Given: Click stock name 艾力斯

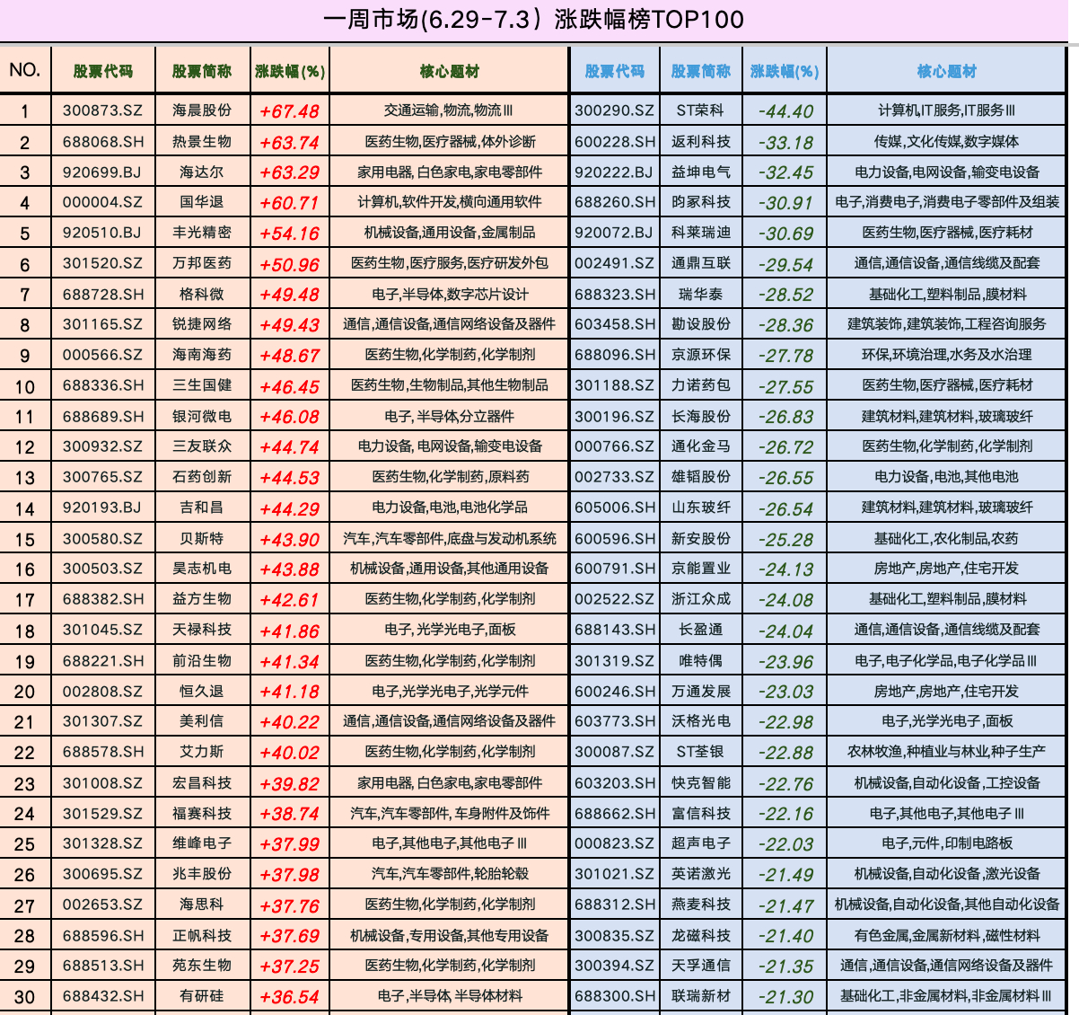Looking at the screenshot, I should point(202,751).
